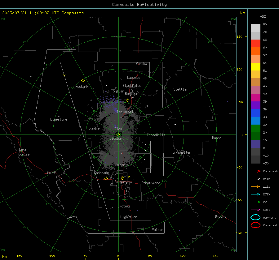Image resolution: width=279 pixels, height=260 pixels.
Task: Click the Composite_Reflectivity title text
Action: (x=139, y=5)
